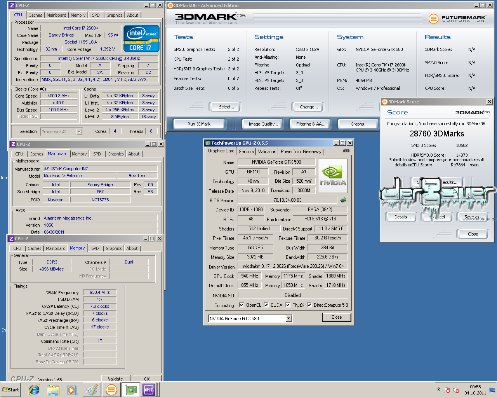Open Internet Explorer from the taskbar
Image resolution: width=497 pixels, height=398 pixels.
click(34, 390)
